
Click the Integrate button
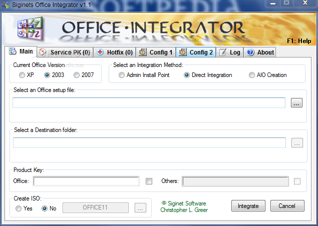pyautogui.click(x=248, y=205)
